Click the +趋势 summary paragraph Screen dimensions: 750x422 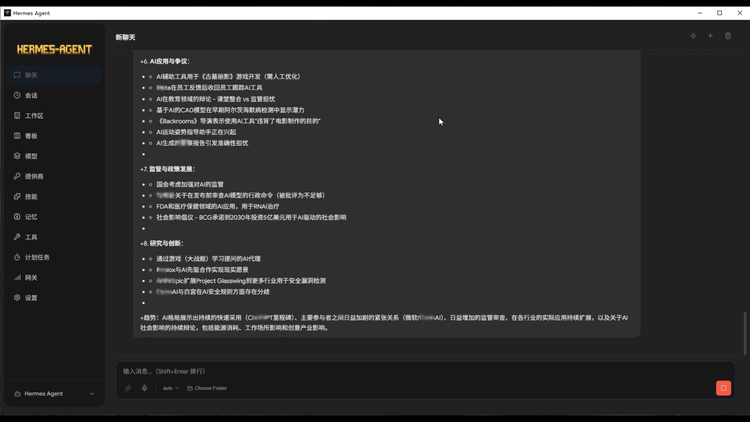click(x=384, y=323)
